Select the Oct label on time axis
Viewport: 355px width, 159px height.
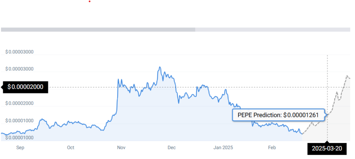[71, 148]
